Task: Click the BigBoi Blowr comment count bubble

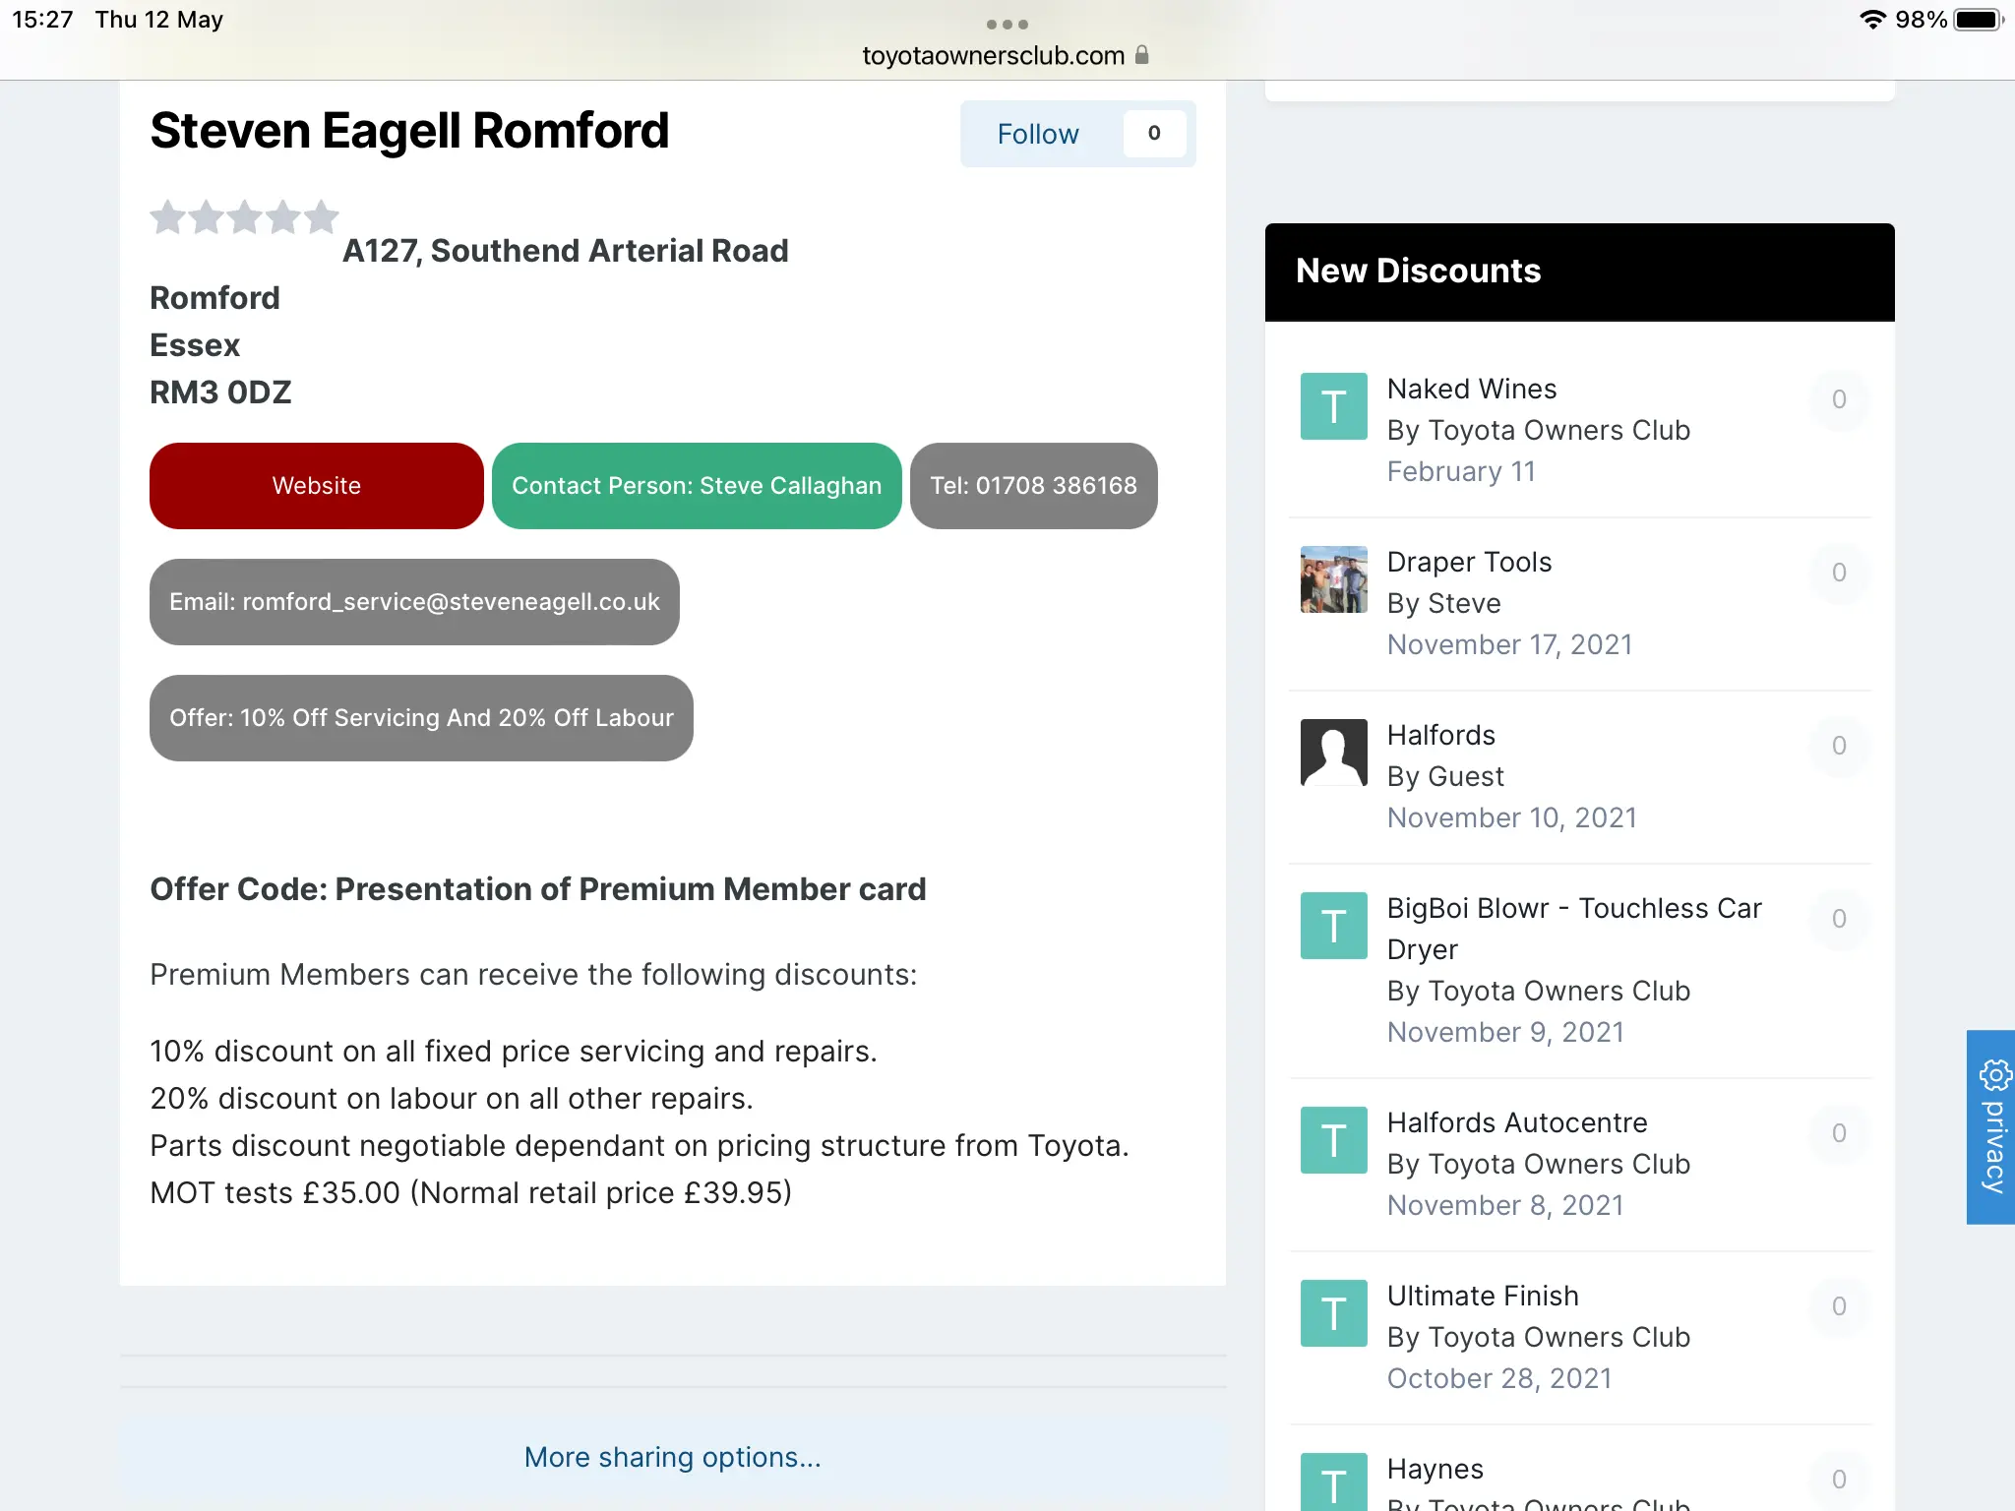Action: tap(1838, 919)
